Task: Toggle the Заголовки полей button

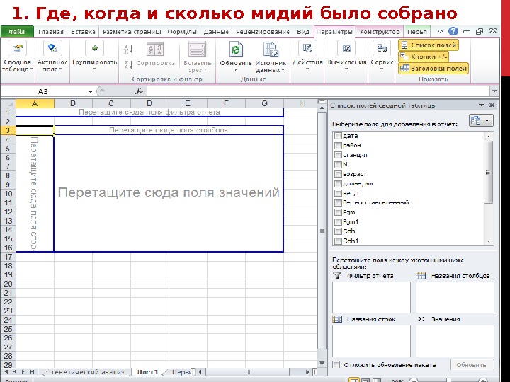Action: point(433,68)
